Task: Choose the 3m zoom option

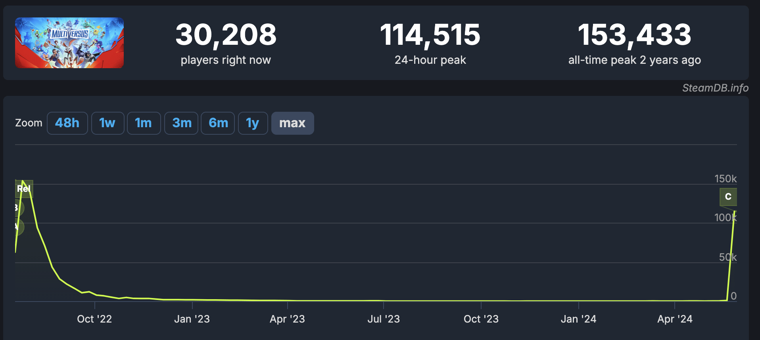Action: tap(181, 123)
